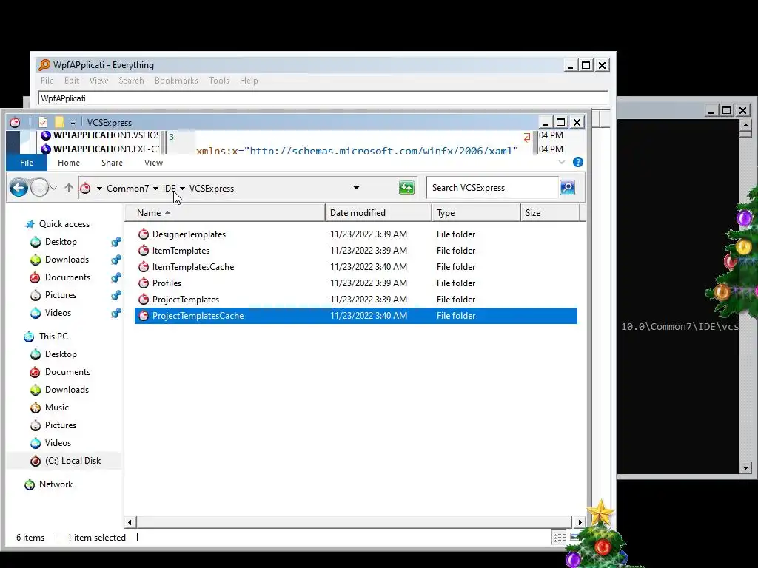The image size is (758, 568).
Task: Open the File tab in Explorer
Action: coord(27,163)
